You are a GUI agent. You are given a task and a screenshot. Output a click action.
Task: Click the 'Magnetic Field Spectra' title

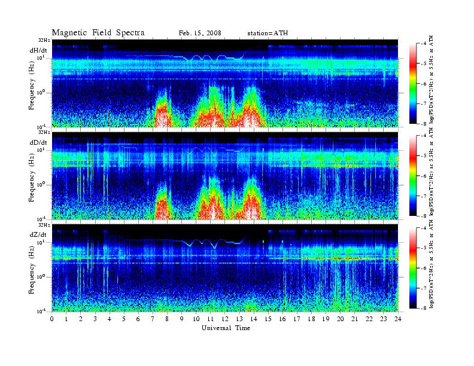[x=98, y=33]
